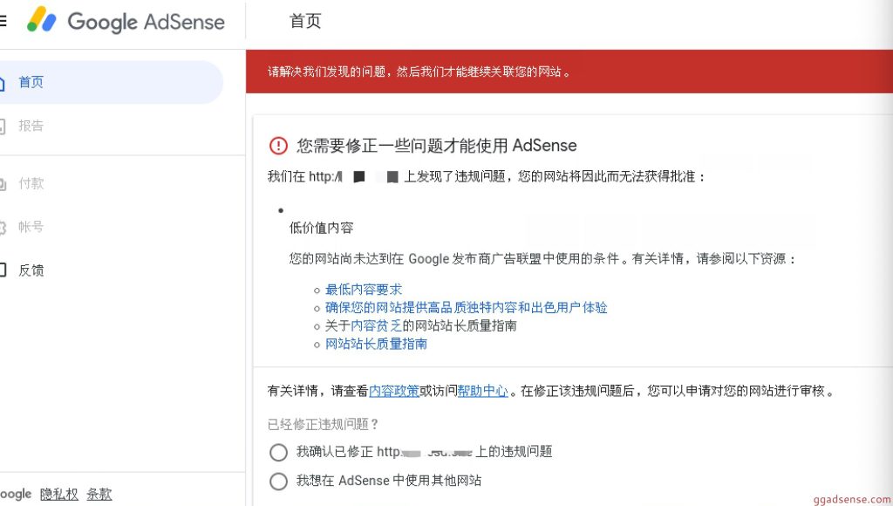This screenshot has height=506, width=893.
Task: Open the 条款 footer link
Action: [x=99, y=495]
